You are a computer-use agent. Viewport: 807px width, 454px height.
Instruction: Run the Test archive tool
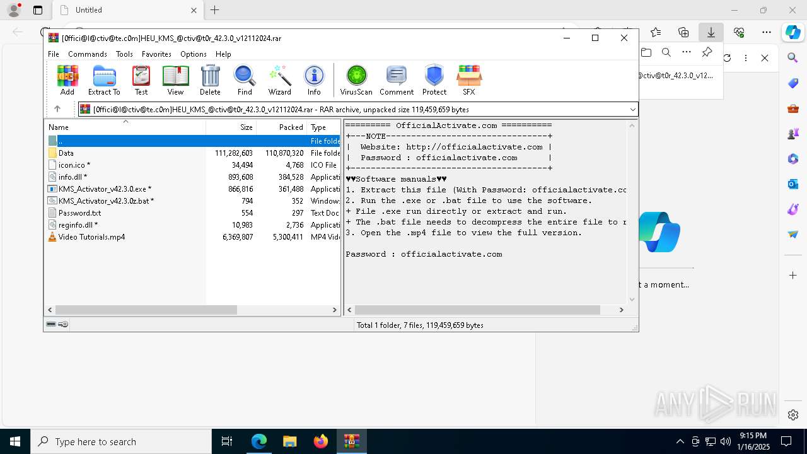141,80
